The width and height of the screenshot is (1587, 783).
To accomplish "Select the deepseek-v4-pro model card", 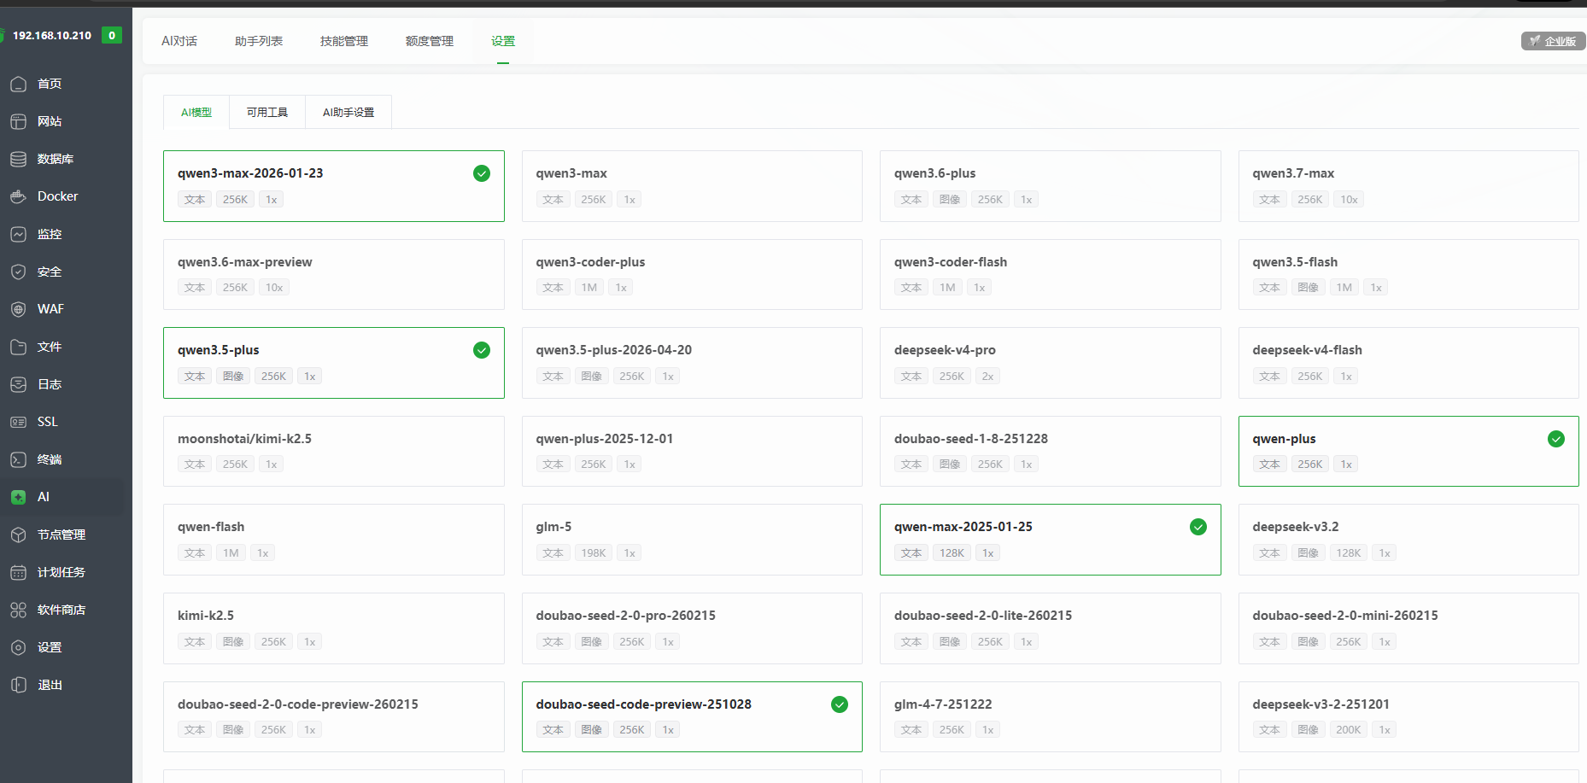I will click(1050, 363).
